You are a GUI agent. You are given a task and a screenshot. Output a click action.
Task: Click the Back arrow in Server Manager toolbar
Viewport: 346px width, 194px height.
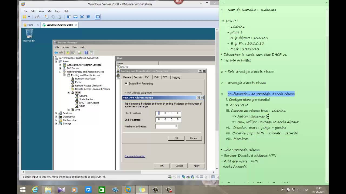tap(56, 53)
